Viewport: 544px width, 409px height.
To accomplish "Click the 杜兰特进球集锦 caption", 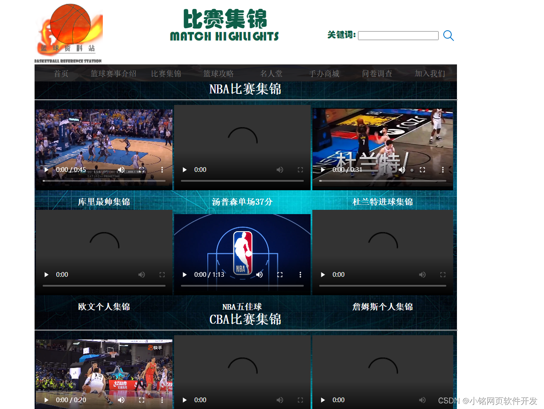I will point(383,202).
